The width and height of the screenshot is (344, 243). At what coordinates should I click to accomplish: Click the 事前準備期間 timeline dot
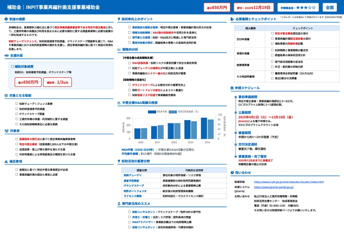coord(236,97)
